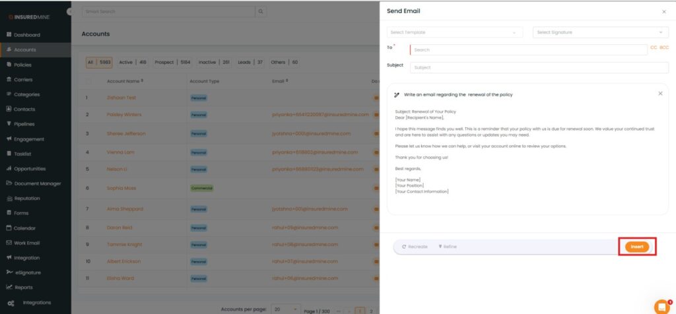Add CC recipients link

654,47
